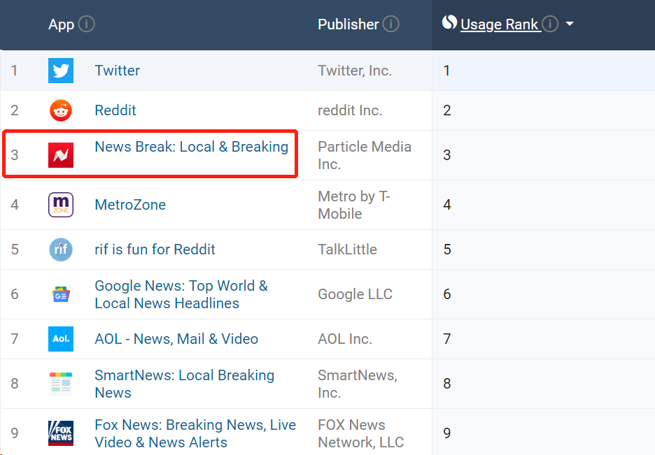The width and height of the screenshot is (655, 455).
Task: Open the Twitter app link
Action: click(118, 71)
